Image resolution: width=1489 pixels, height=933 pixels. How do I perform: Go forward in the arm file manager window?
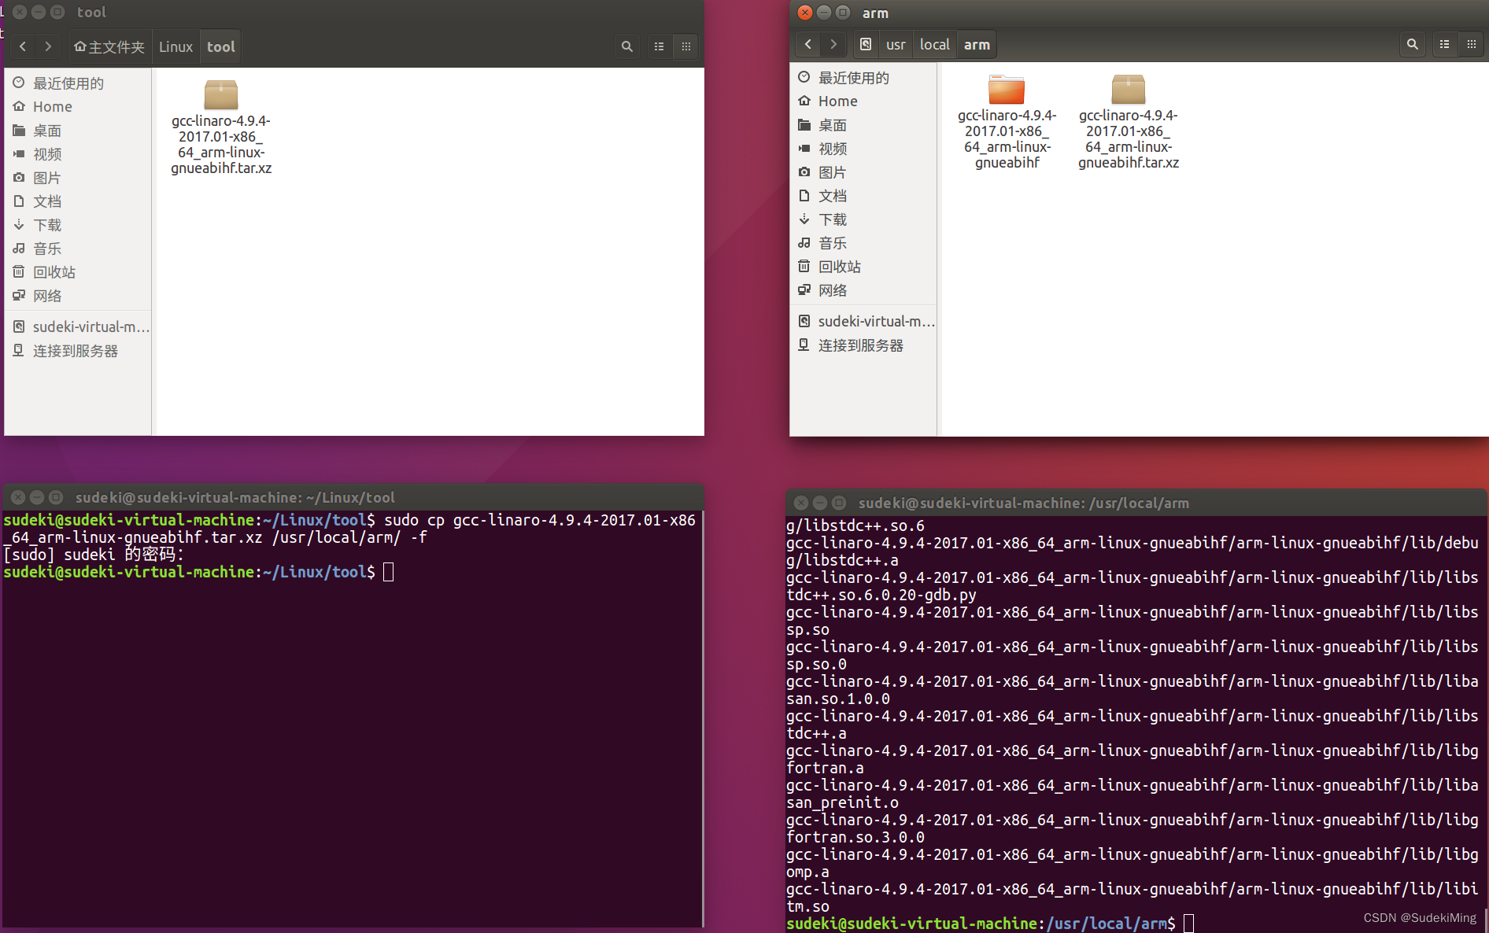tap(833, 44)
